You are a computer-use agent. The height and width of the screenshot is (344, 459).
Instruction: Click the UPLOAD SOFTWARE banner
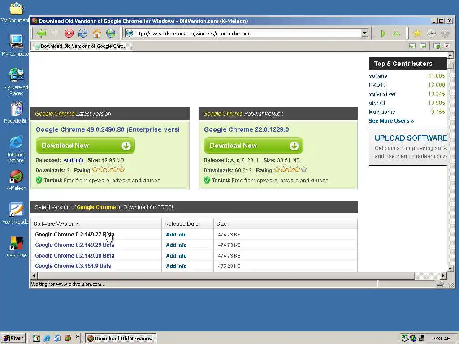[408, 147]
